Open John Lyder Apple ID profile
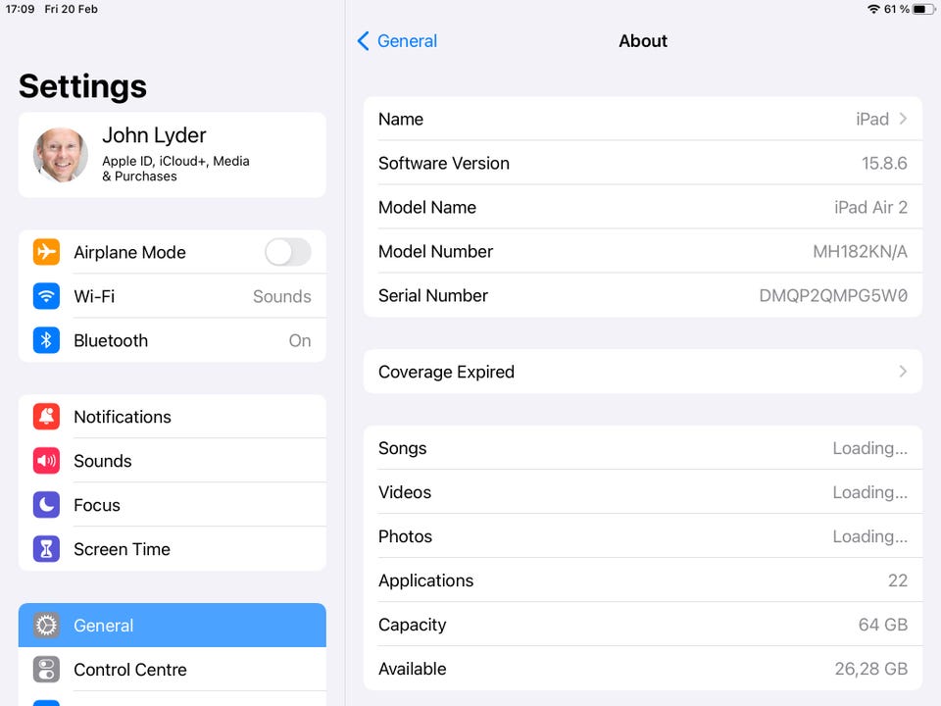Image resolution: width=941 pixels, height=706 pixels. tap(173, 155)
